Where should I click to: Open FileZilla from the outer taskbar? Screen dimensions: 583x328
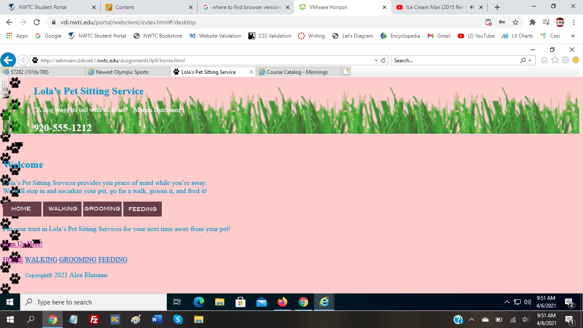[94, 319]
